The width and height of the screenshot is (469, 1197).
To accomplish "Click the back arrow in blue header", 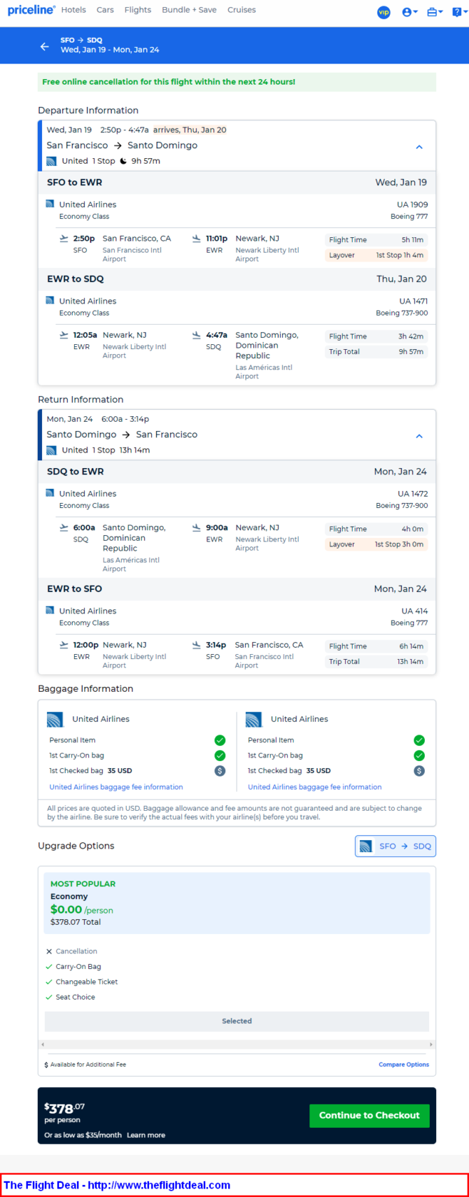I will [45, 46].
